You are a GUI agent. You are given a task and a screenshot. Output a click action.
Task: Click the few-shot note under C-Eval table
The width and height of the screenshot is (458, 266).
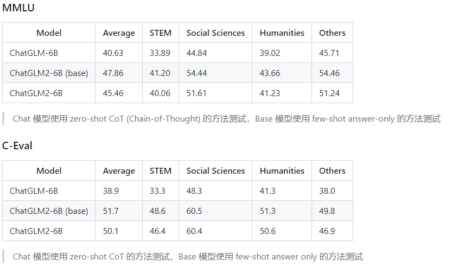tap(188, 257)
